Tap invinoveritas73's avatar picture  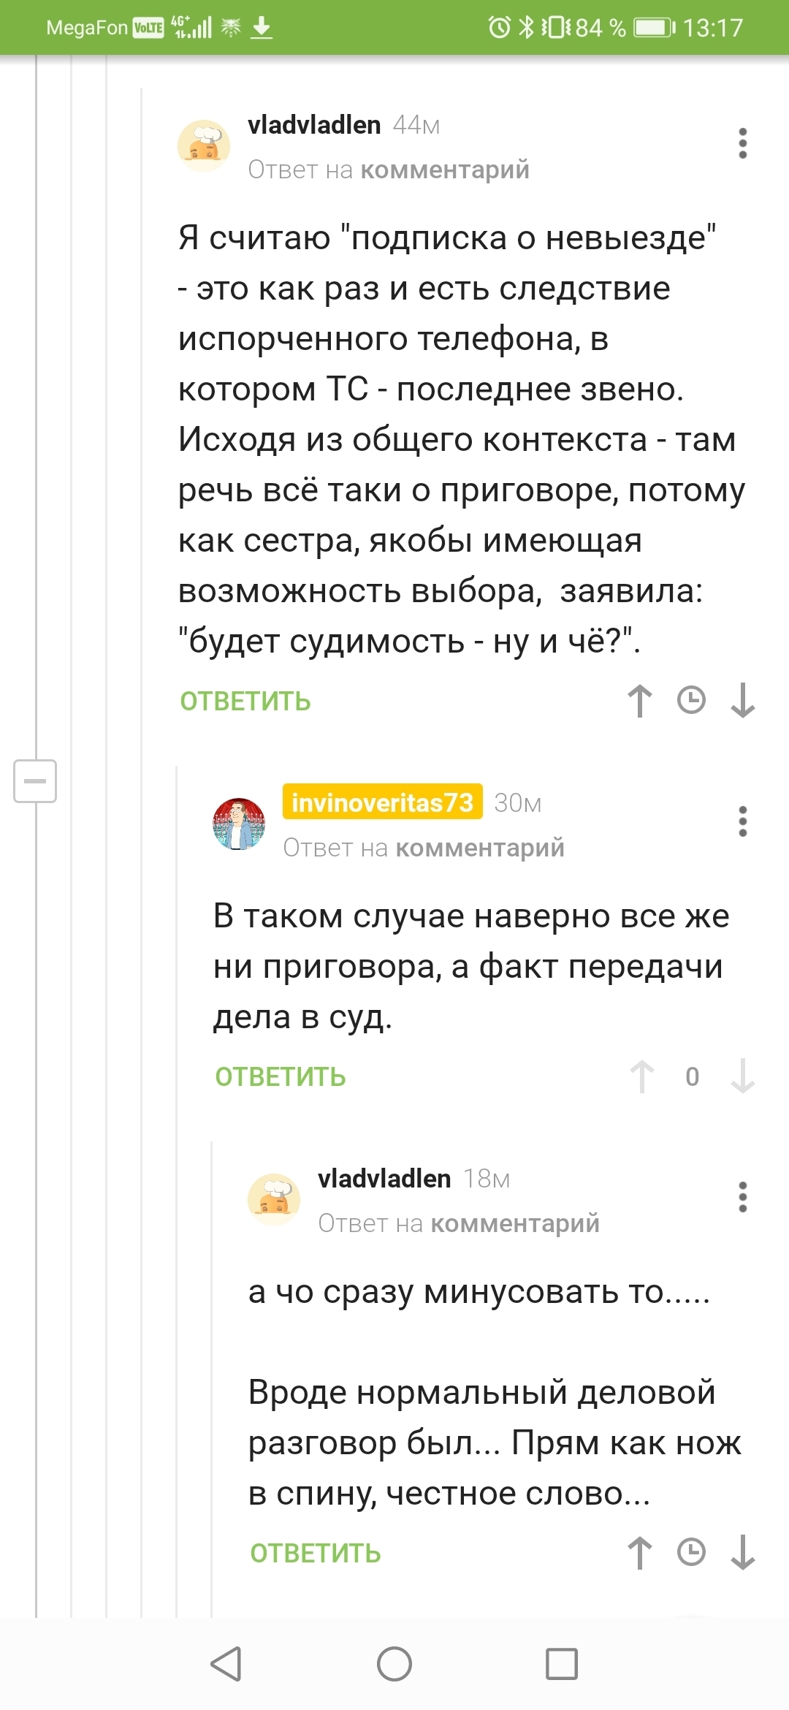click(239, 824)
